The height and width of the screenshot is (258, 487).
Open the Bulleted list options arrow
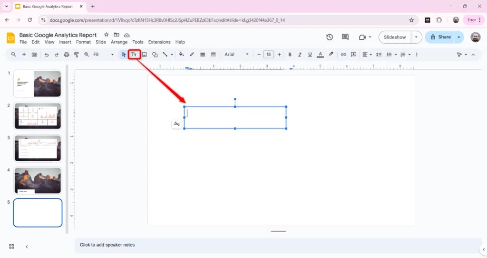[x=396, y=55]
